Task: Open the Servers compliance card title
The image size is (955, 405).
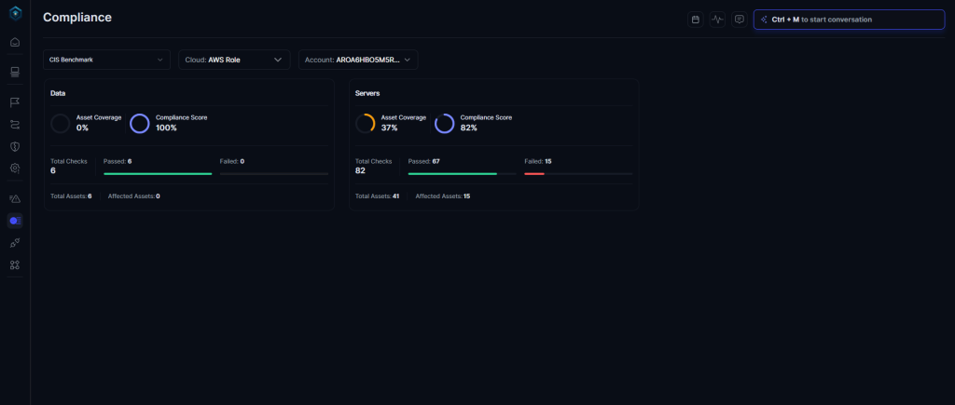Action: (x=367, y=93)
